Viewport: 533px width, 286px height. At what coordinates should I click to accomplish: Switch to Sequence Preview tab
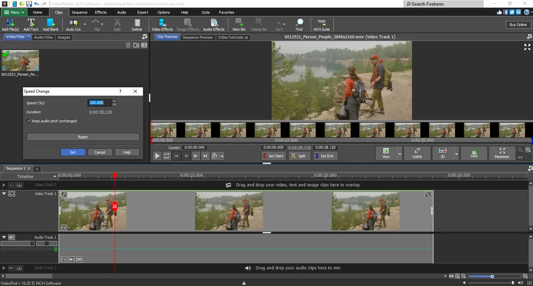[x=198, y=37]
